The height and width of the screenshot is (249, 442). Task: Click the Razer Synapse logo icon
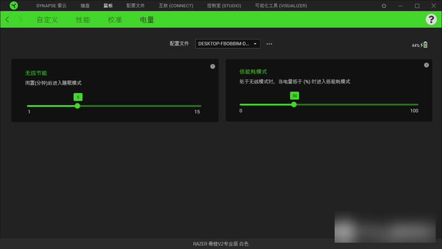pyautogui.click(x=13, y=5)
